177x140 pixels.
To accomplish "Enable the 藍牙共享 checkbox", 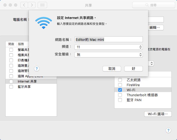I will (x=11, y=87).
